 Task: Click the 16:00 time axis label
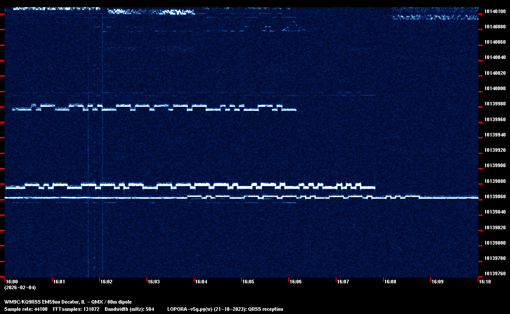11,282
